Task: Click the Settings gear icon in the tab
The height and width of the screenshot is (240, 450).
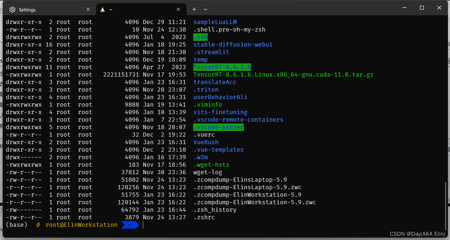Action: pyautogui.click(x=12, y=10)
